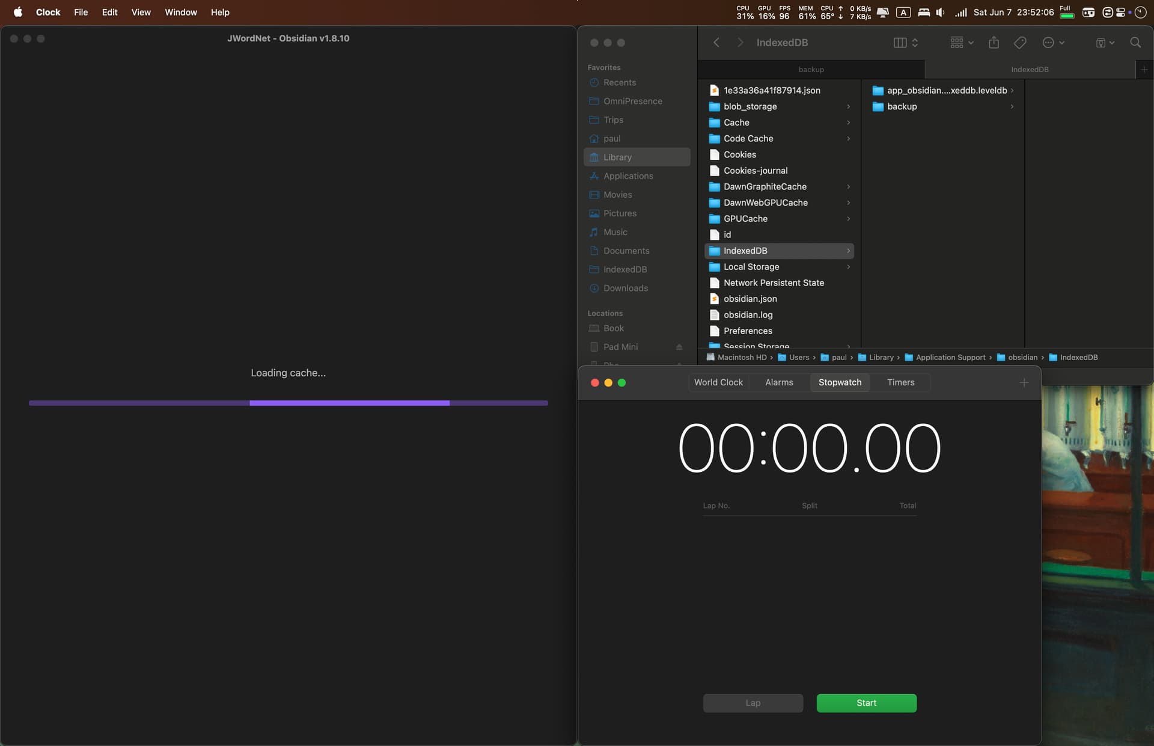Select the IndexedDB folder row
The height and width of the screenshot is (746, 1154).
[780, 251]
